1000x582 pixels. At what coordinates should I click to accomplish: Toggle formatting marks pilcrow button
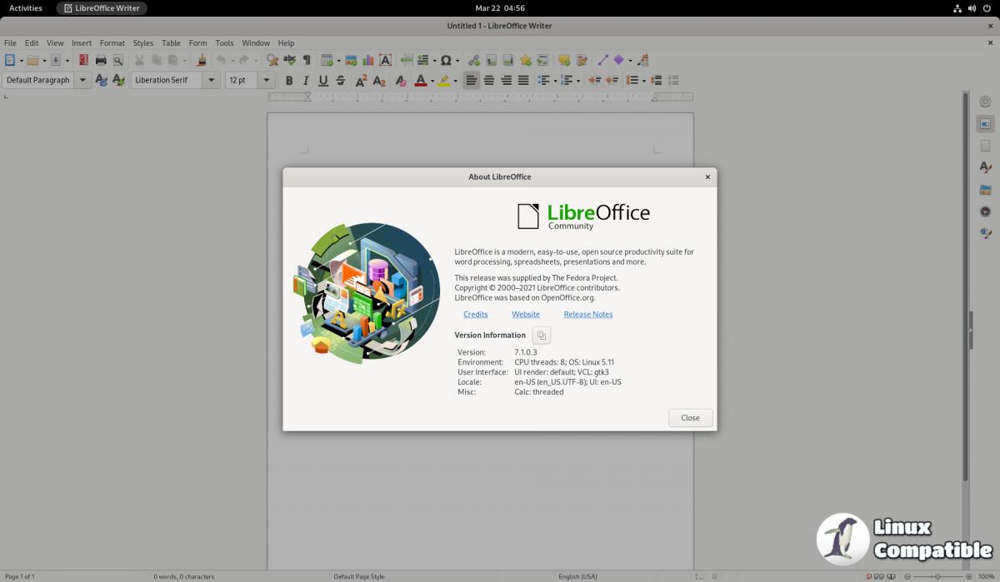[307, 60]
